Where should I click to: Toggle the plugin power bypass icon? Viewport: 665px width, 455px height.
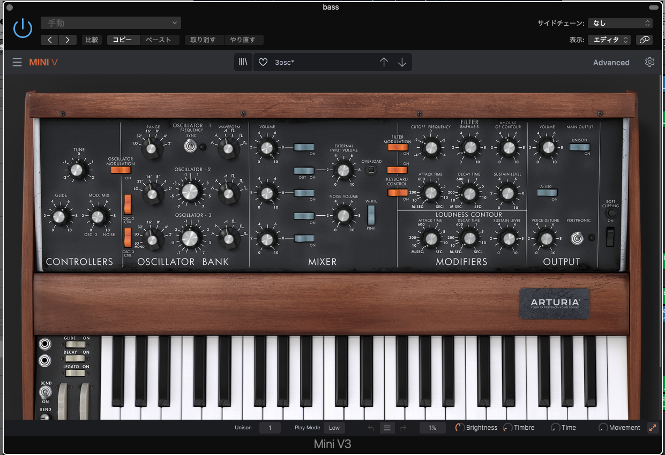(x=23, y=28)
